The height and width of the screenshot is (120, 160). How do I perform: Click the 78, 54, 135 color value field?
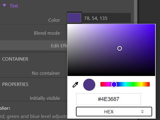click(x=106, y=18)
